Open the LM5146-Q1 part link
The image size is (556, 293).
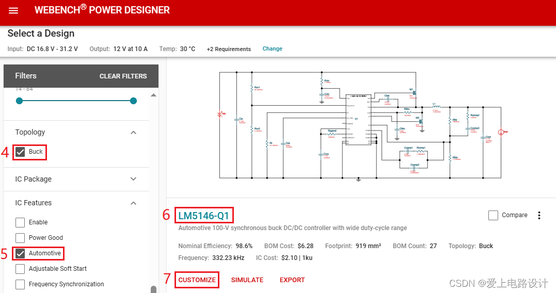[x=204, y=216]
